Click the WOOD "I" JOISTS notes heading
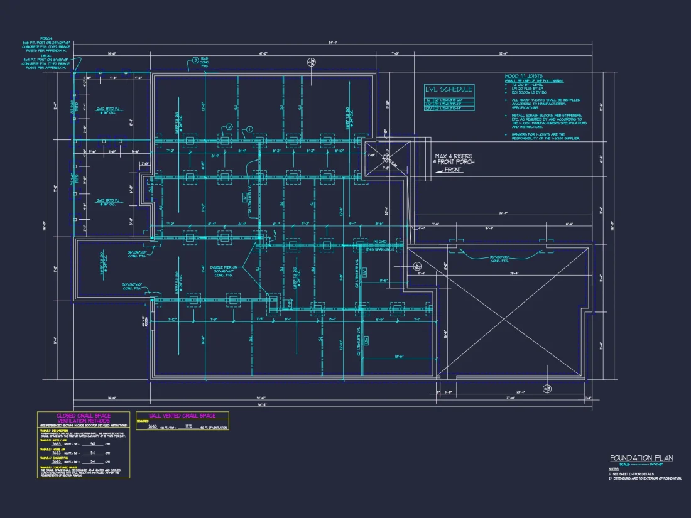 pyautogui.click(x=526, y=77)
